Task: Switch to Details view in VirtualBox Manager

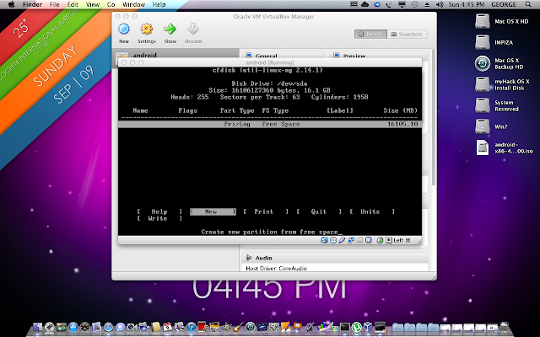Action: (x=370, y=34)
